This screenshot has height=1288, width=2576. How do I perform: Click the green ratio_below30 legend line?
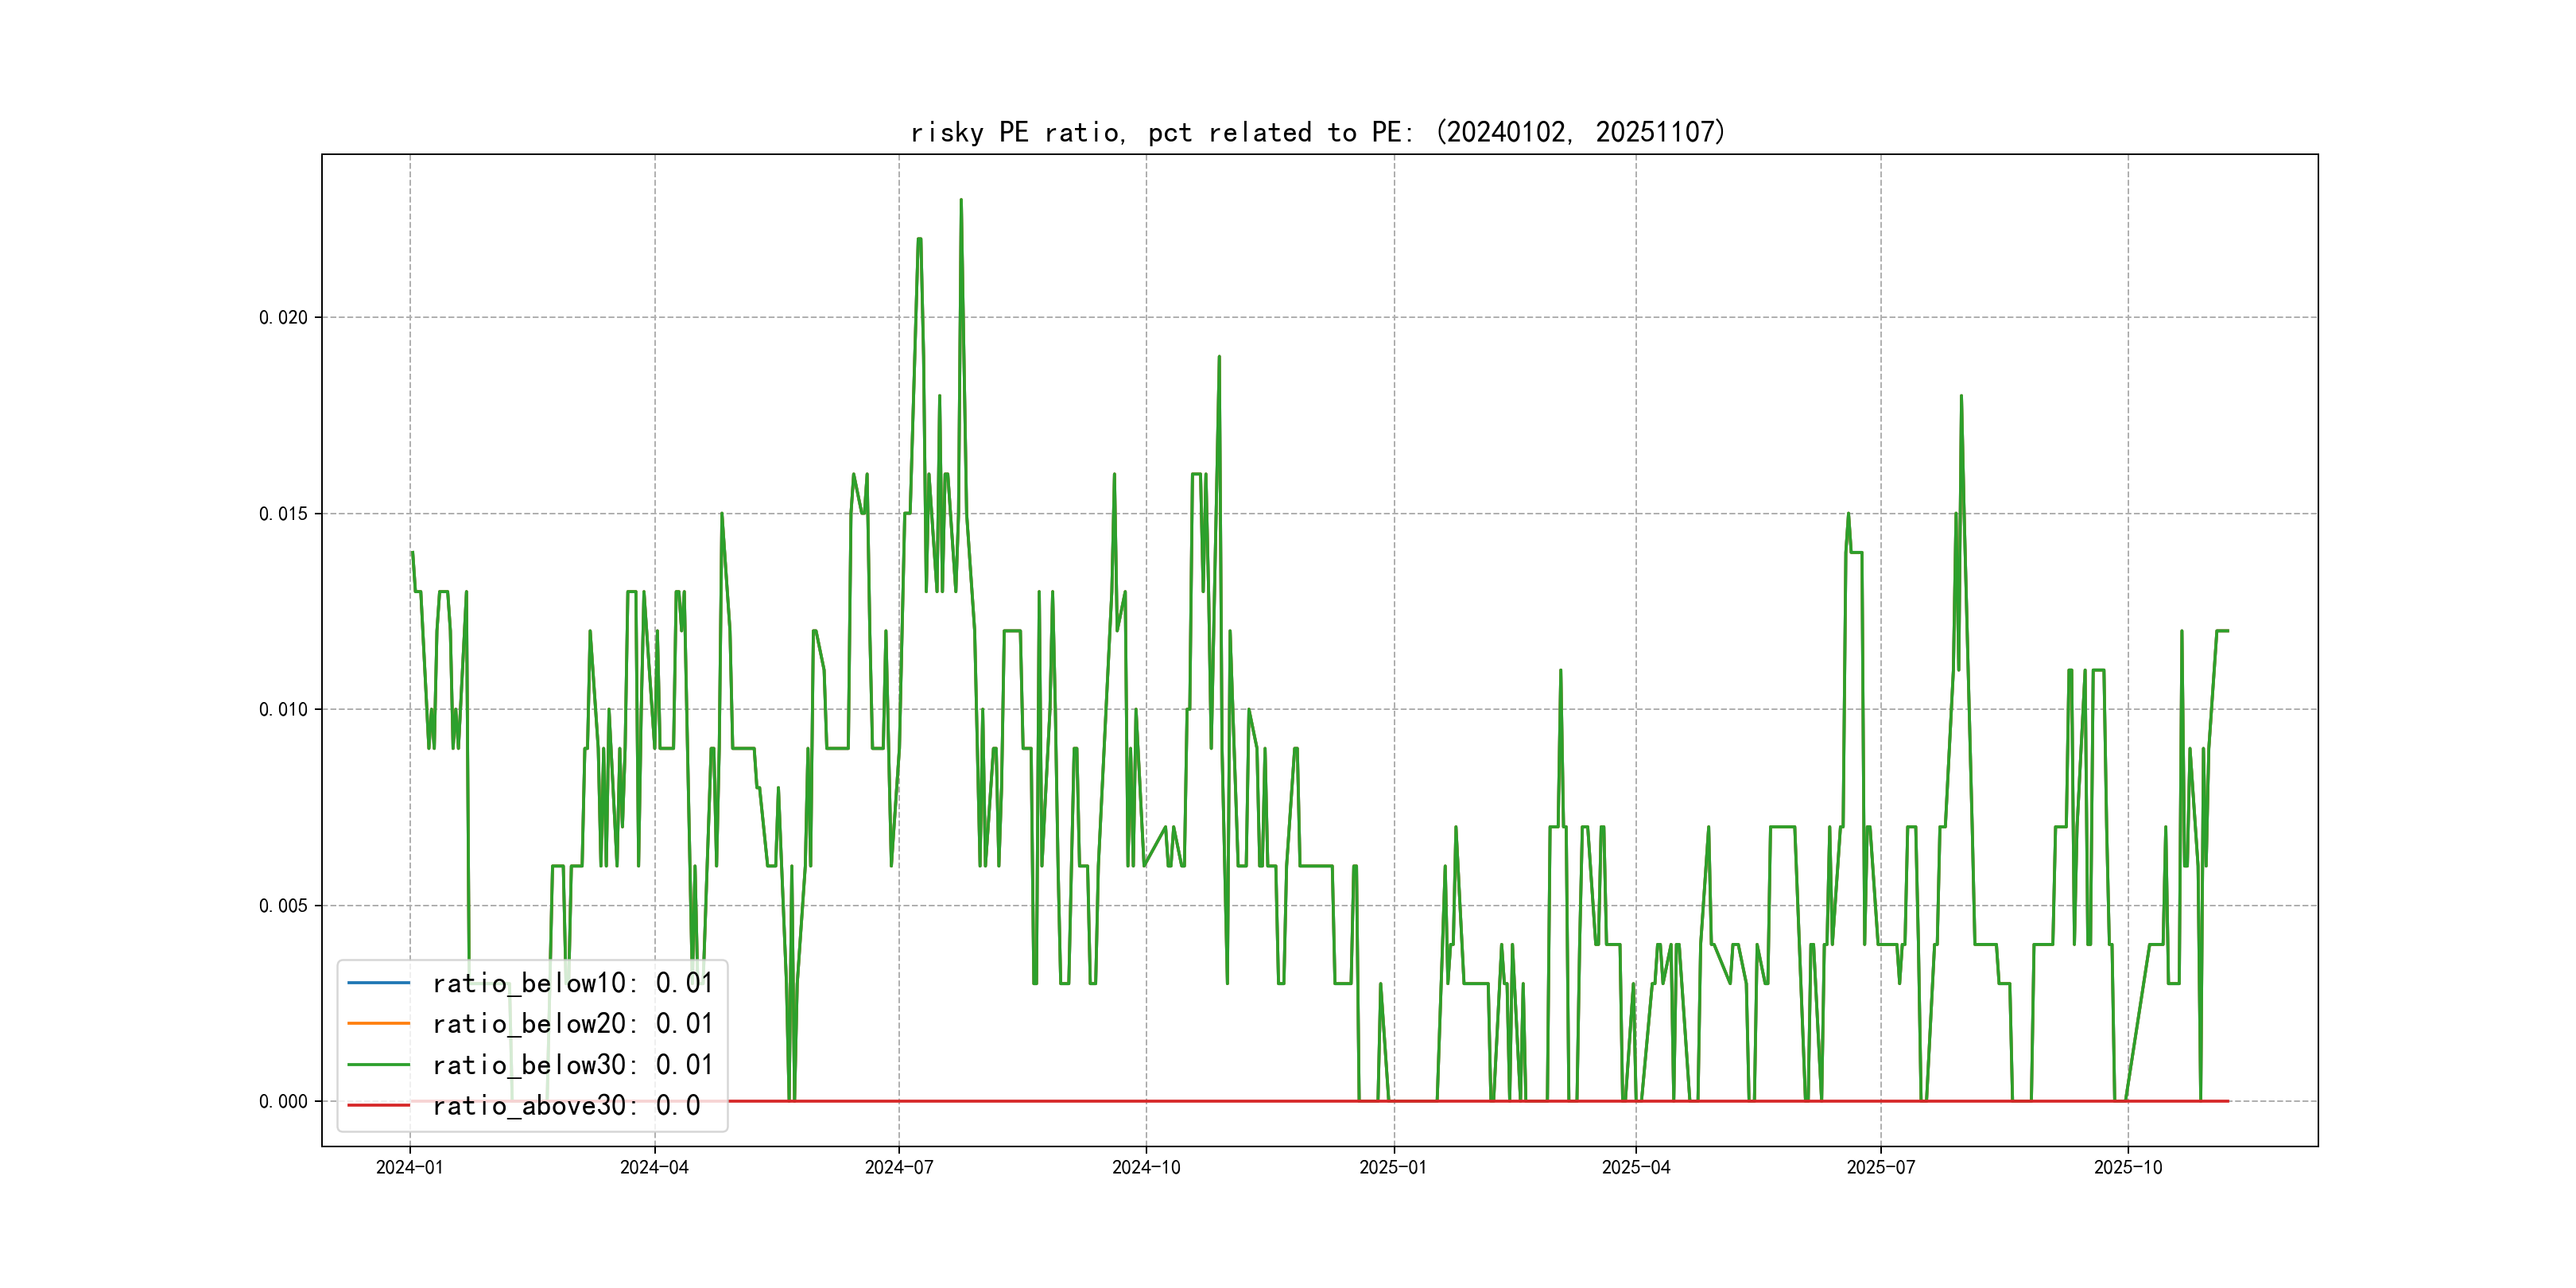(378, 1065)
